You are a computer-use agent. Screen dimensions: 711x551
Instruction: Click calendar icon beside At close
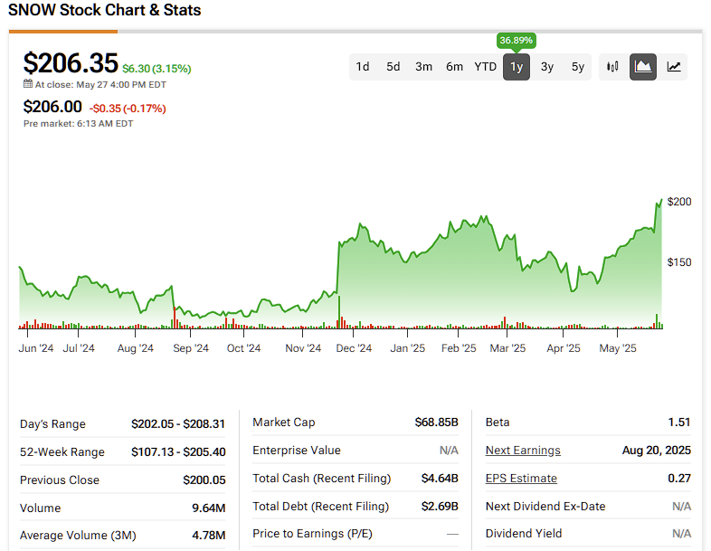pyautogui.click(x=28, y=84)
